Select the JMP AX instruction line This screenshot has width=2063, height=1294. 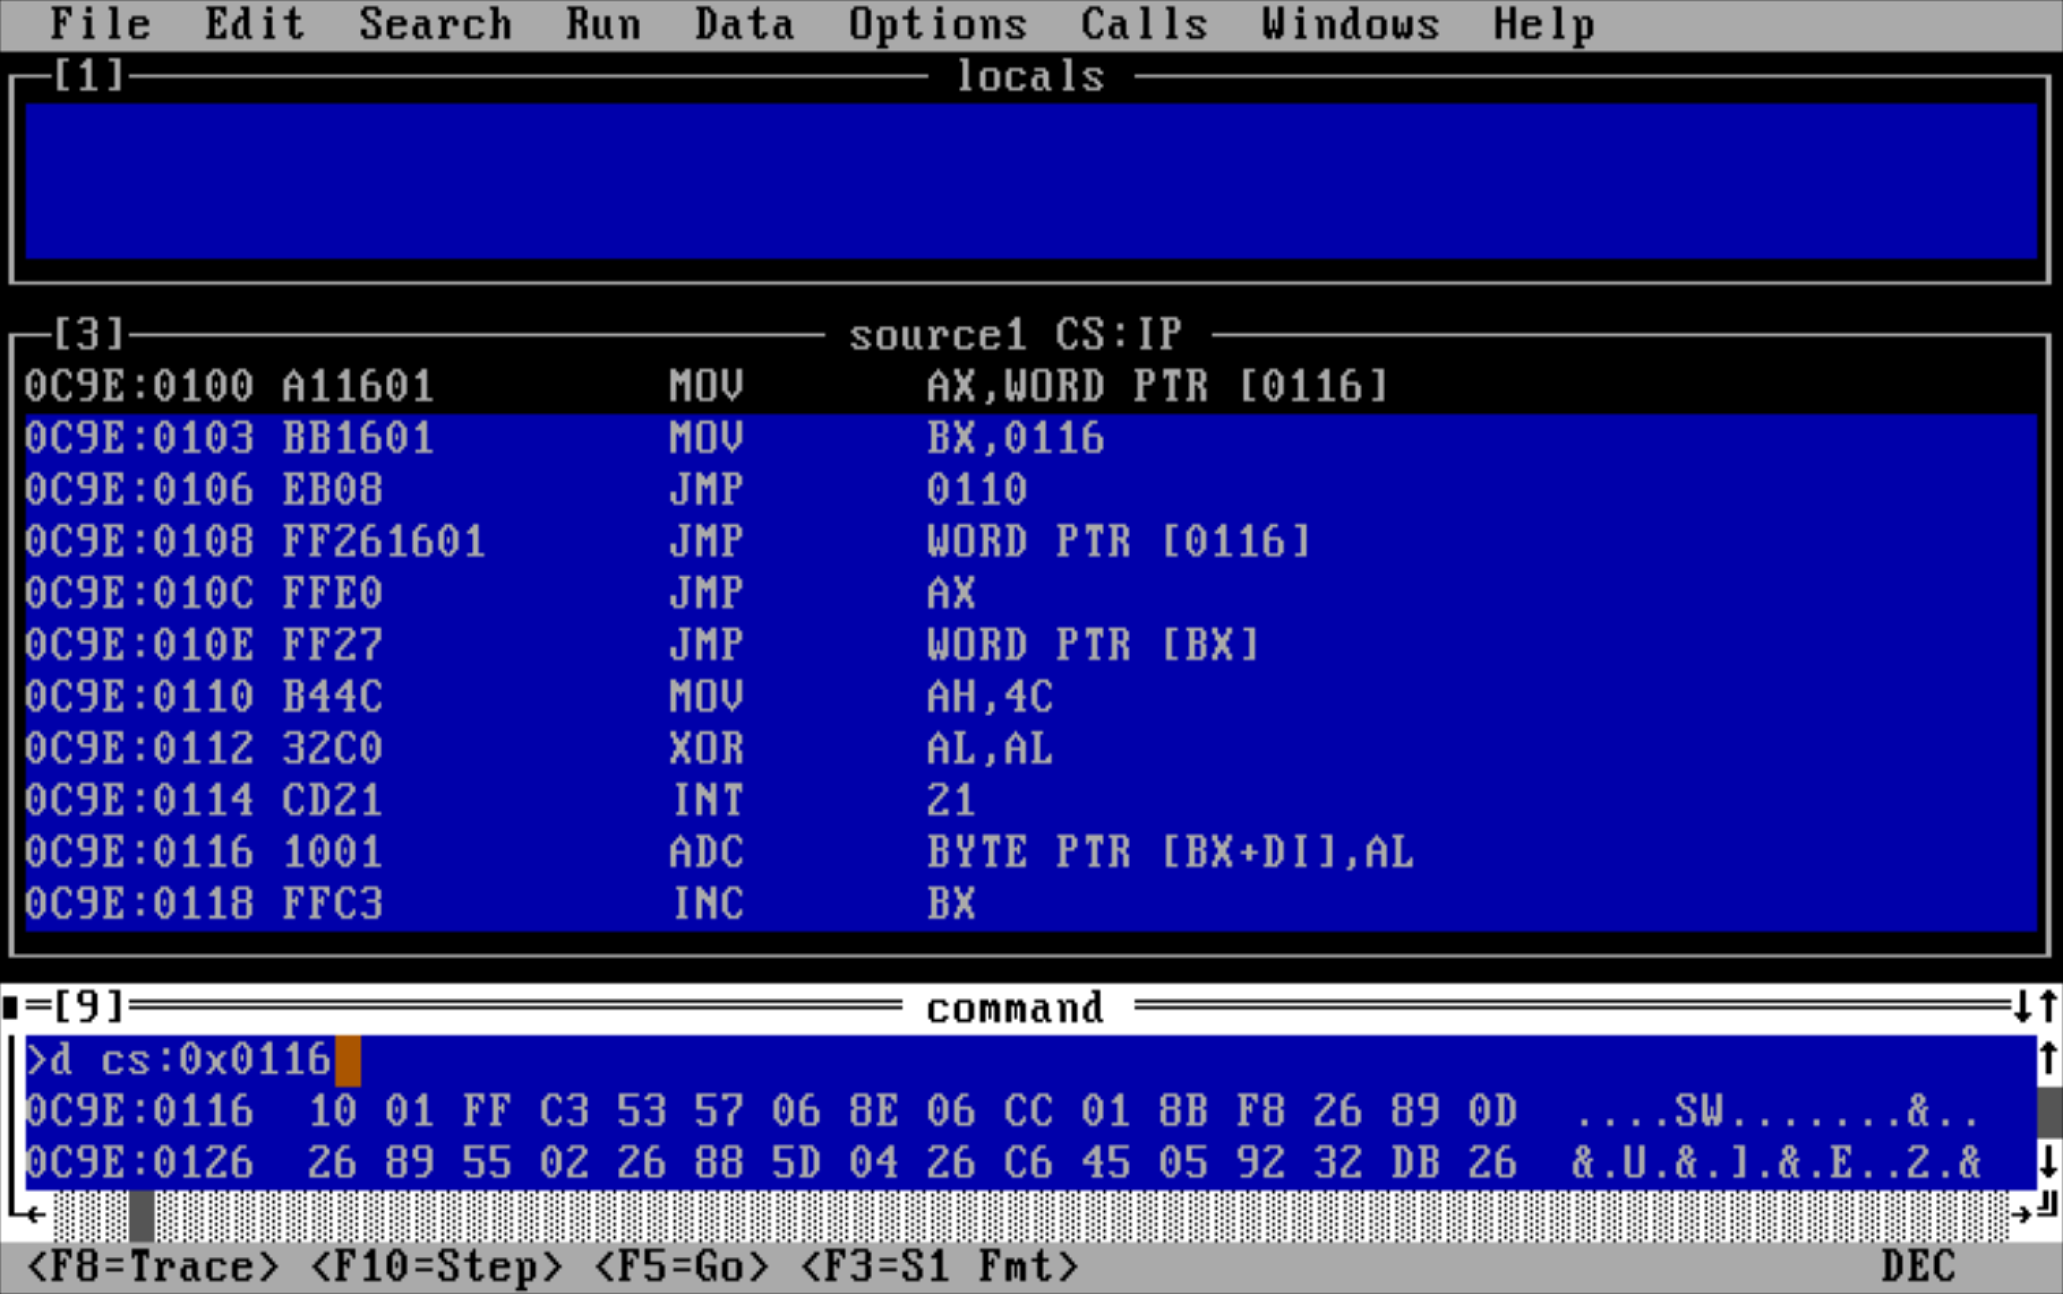(x=1030, y=593)
